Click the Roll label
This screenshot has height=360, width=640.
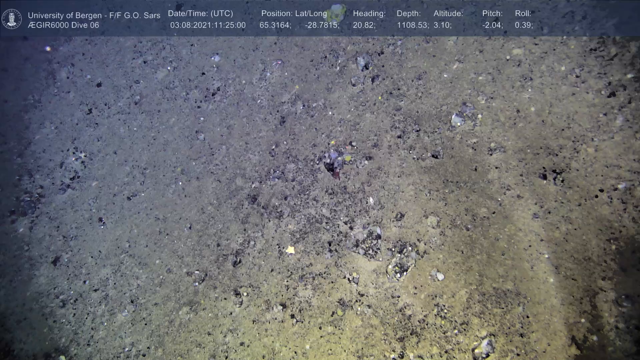click(x=523, y=14)
